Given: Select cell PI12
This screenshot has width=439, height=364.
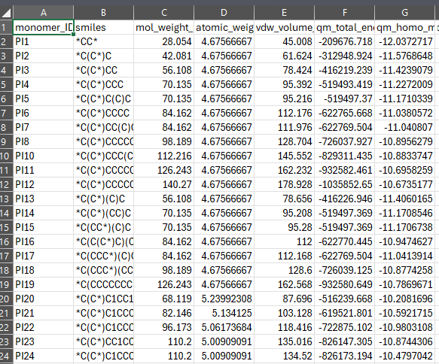Looking at the screenshot, I should [44, 184].
